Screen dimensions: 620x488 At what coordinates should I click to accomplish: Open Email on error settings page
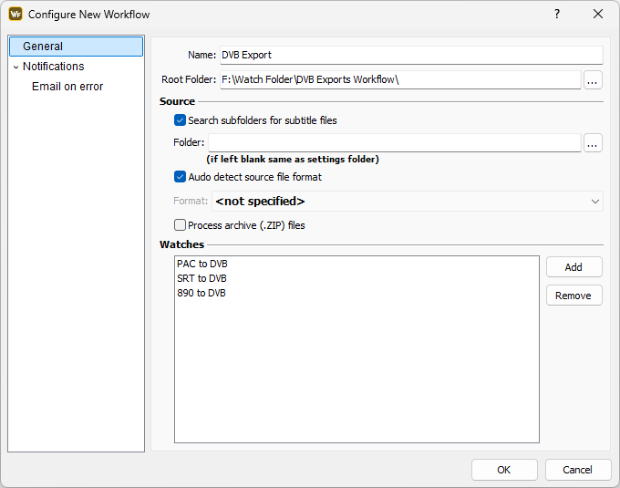67,87
